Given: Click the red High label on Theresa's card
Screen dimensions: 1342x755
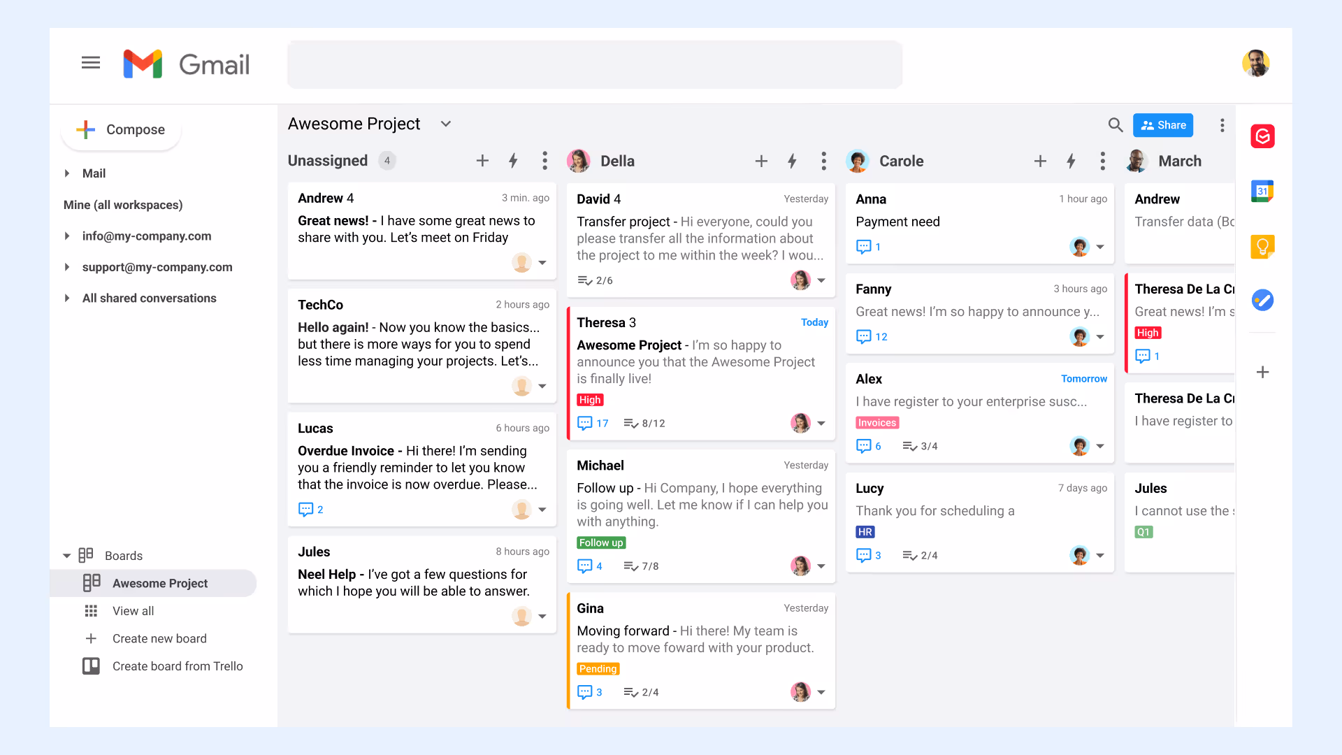Looking at the screenshot, I should tap(589, 400).
